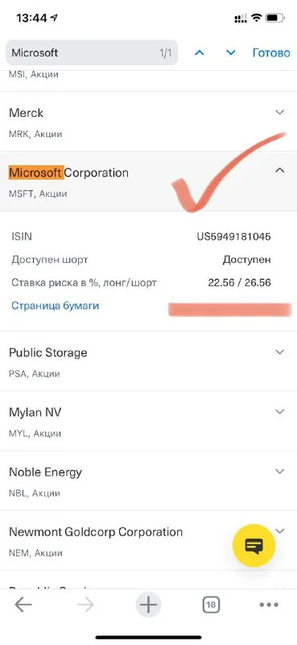Go back with browser back arrow
The width and height of the screenshot is (297, 645).
pyautogui.click(x=23, y=605)
